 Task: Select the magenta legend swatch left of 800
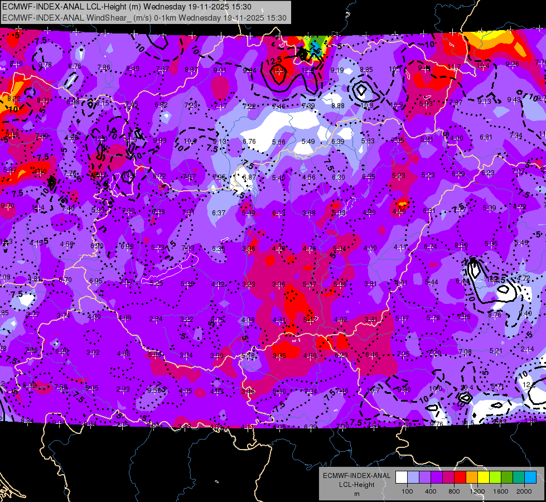[x=448, y=477]
